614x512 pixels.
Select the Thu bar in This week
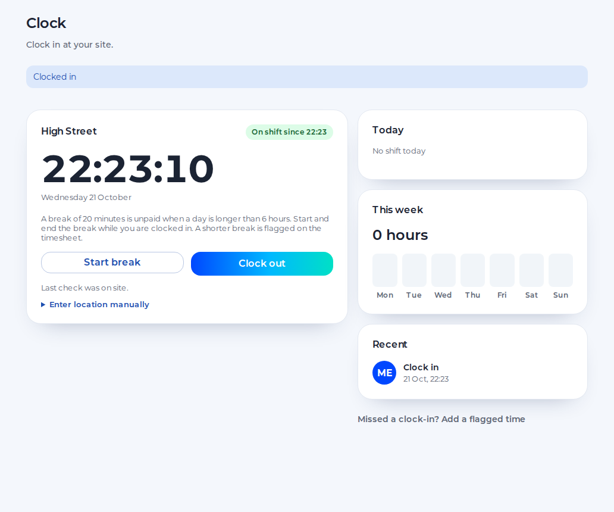point(472,270)
